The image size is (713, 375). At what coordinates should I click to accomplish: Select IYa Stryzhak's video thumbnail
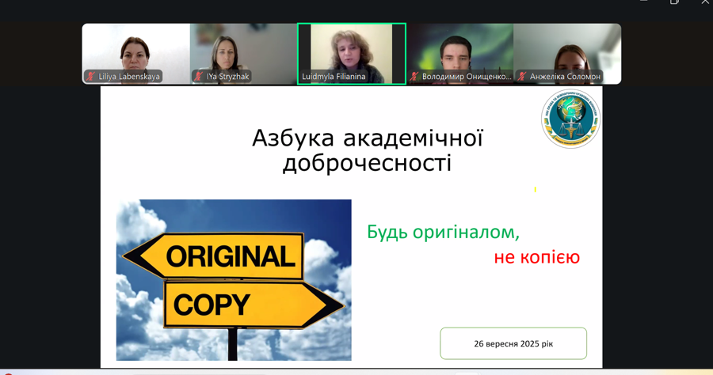(x=242, y=49)
